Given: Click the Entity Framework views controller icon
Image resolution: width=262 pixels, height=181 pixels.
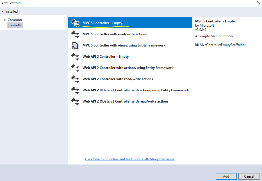Looking at the screenshot, I should point(75,45).
